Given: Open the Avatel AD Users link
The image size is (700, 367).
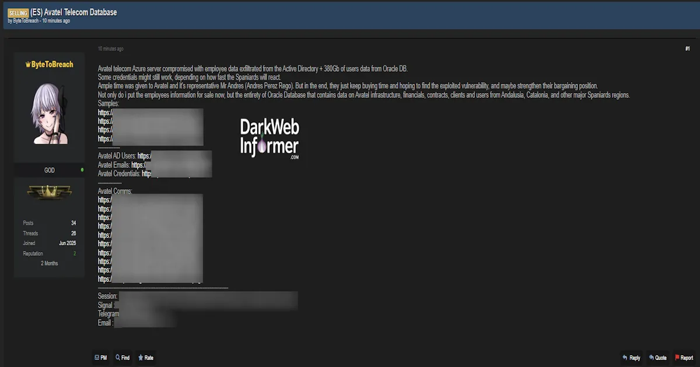Looking at the screenshot, I should click(x=144, y=156).
